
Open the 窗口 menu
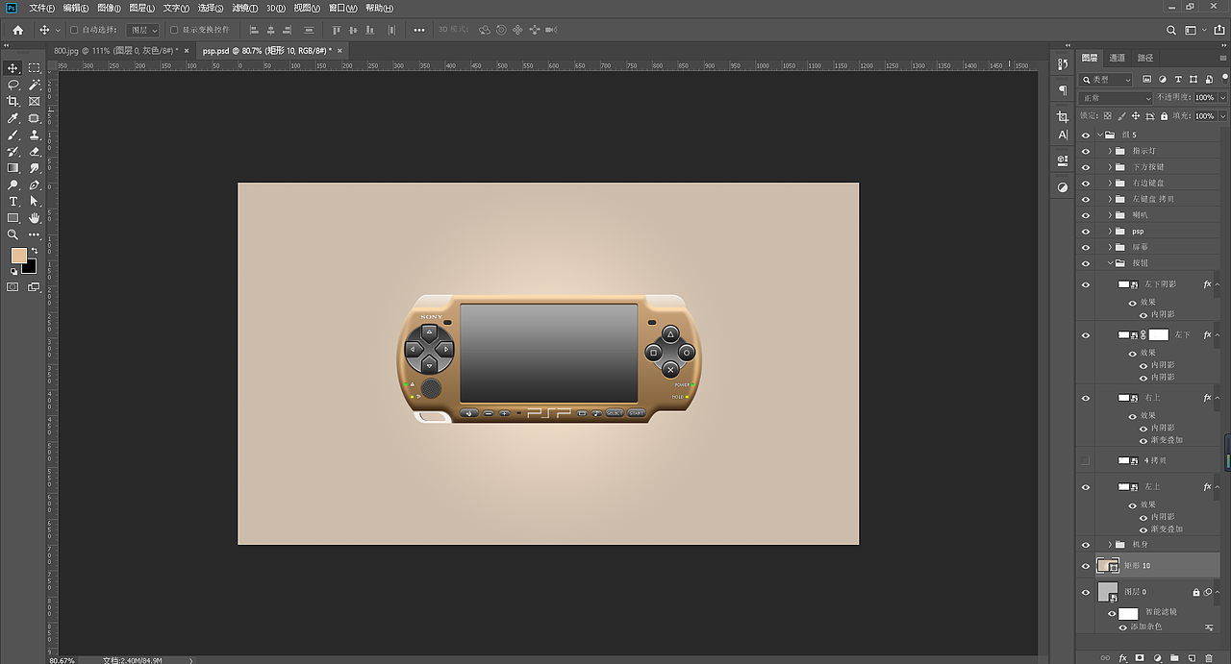pos(342,8)
